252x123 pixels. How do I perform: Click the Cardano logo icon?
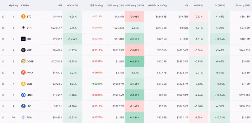23,117
